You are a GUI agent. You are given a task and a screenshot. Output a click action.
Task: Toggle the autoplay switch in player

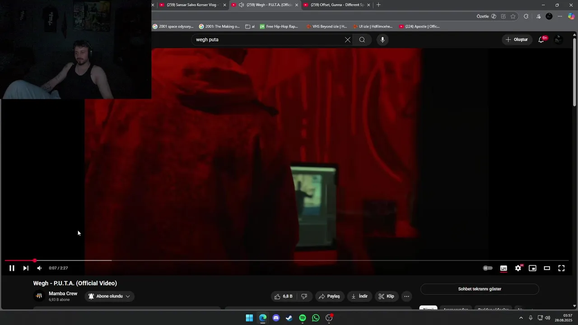tap(488, 268)
